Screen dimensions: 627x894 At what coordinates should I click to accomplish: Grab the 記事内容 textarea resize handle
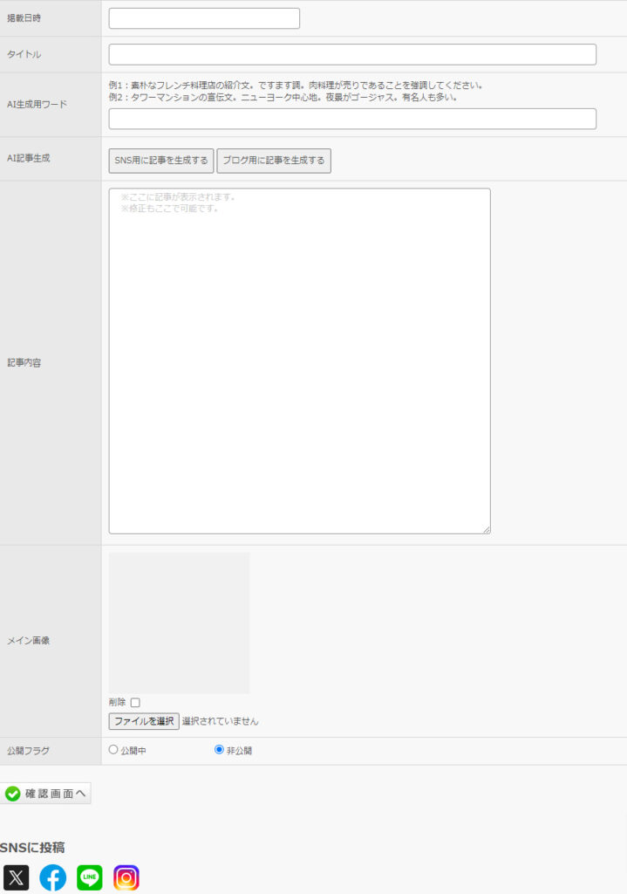pos(486,529)
